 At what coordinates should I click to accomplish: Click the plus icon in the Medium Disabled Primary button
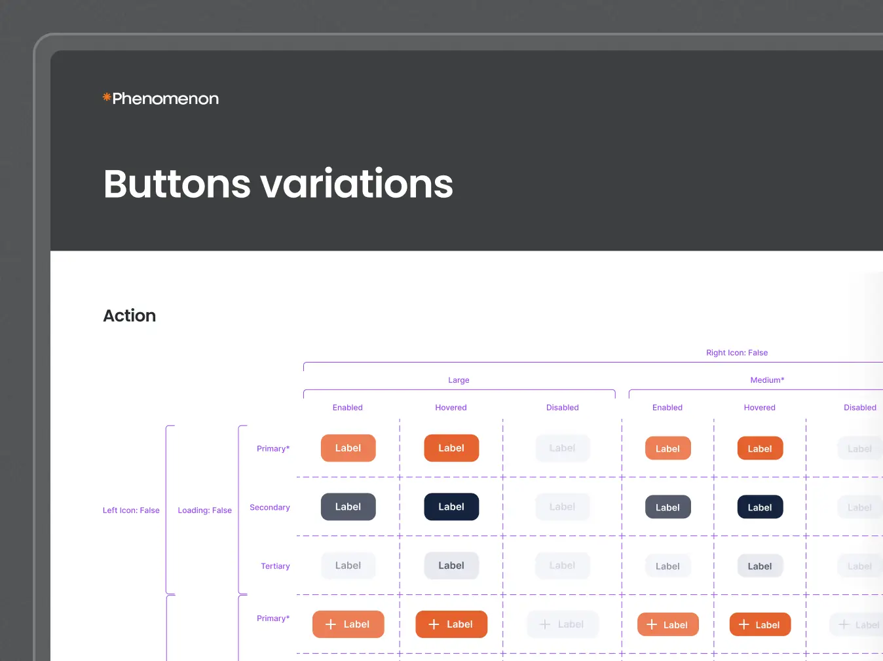point(844,624)
